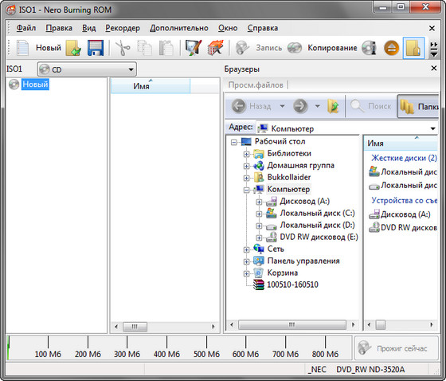Paste with the clipboard toolbar icon

166,48
